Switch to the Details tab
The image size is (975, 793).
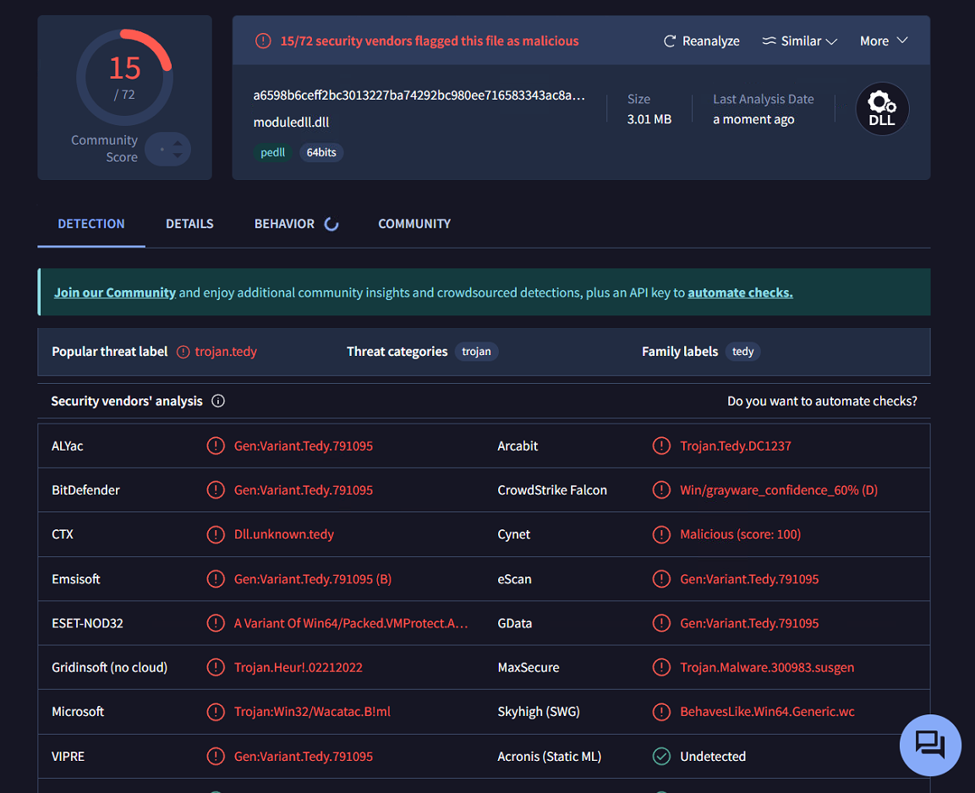coord(189,224)
